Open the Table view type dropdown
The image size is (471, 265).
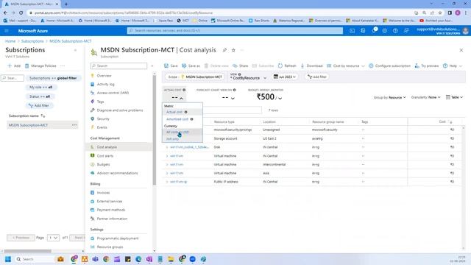[454, 97]
